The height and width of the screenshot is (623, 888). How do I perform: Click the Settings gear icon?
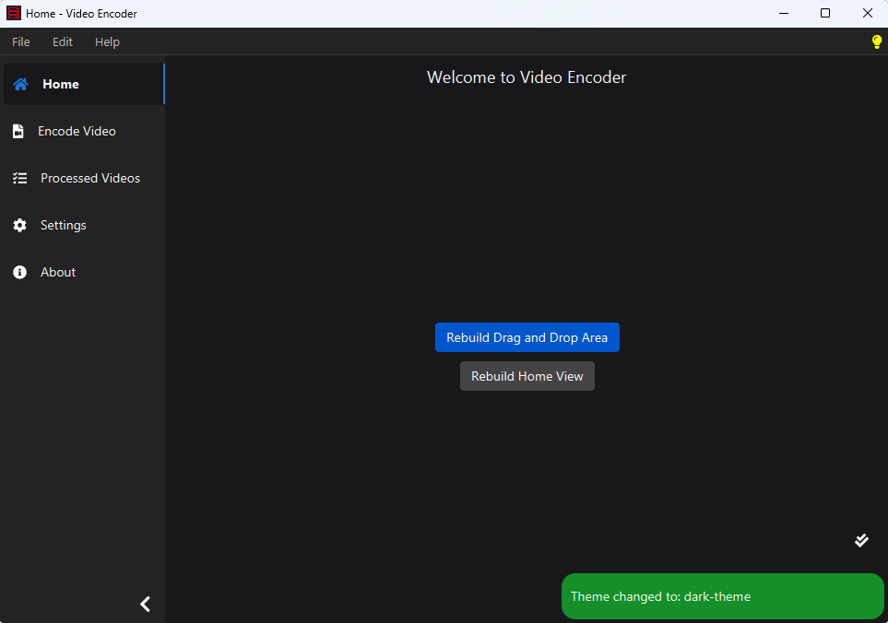coord(19,225)
